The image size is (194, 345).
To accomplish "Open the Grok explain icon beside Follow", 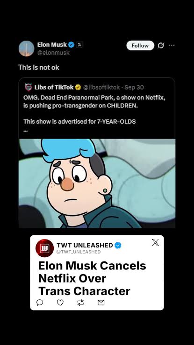I will point(161,46).
